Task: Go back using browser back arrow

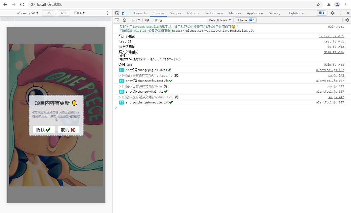Action: [x=5, y=4]
